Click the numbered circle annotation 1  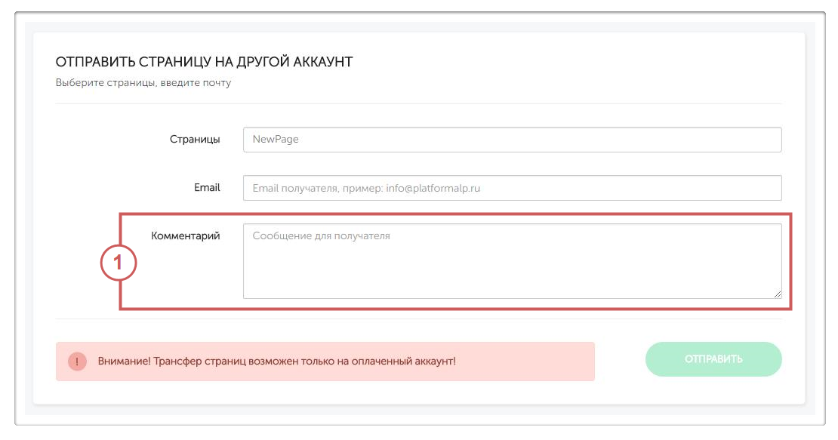[x=119, y=265]
